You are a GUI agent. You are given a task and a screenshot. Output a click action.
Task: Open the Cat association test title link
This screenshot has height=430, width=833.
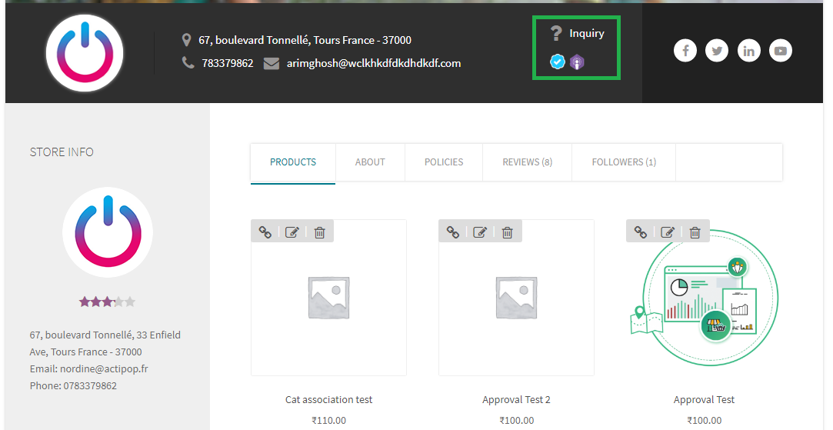pos(329,400)
